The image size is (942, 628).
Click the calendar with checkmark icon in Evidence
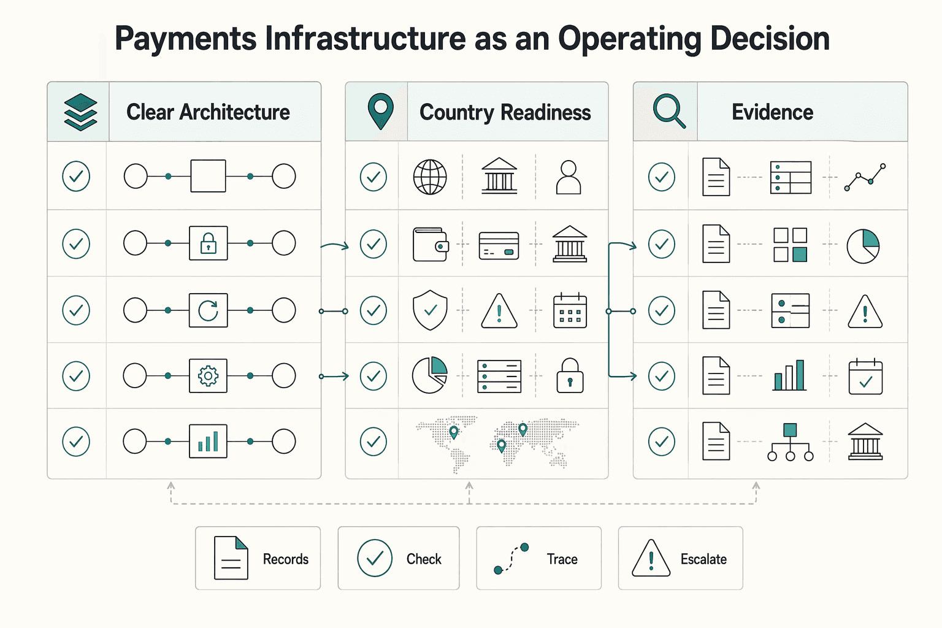(865, 377)
